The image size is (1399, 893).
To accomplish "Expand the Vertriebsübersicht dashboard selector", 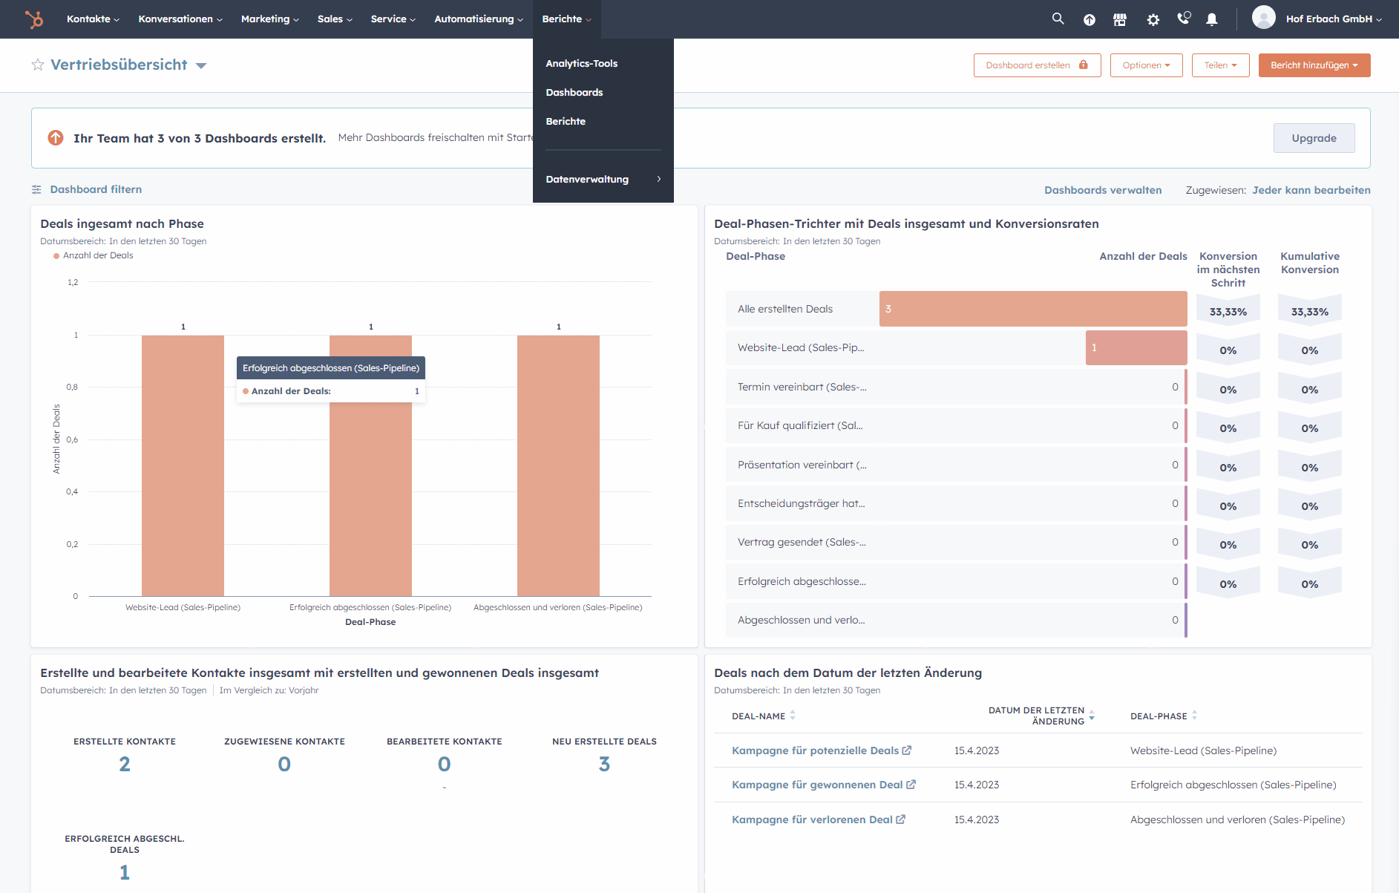I will coord(201,65).
